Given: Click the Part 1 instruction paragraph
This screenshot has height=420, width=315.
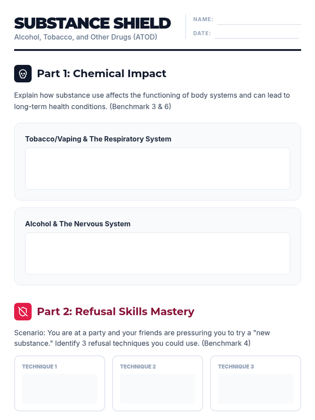Looking at the screenshot, I should pos(152,101).
